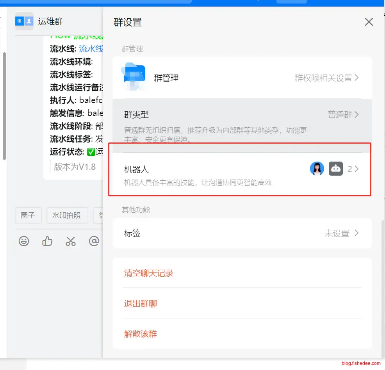Click 退出群聊
This screenshot has height=370, width=385.
(141, 304)
